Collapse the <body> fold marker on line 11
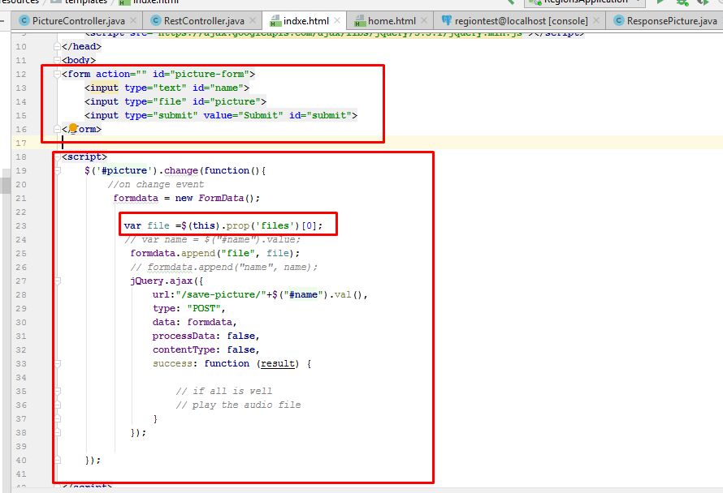723x493 pixels. point(57,60)
